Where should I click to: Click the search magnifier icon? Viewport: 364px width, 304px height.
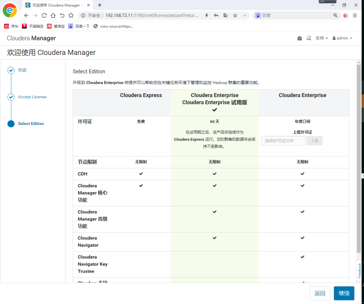[x=335, y=16]
